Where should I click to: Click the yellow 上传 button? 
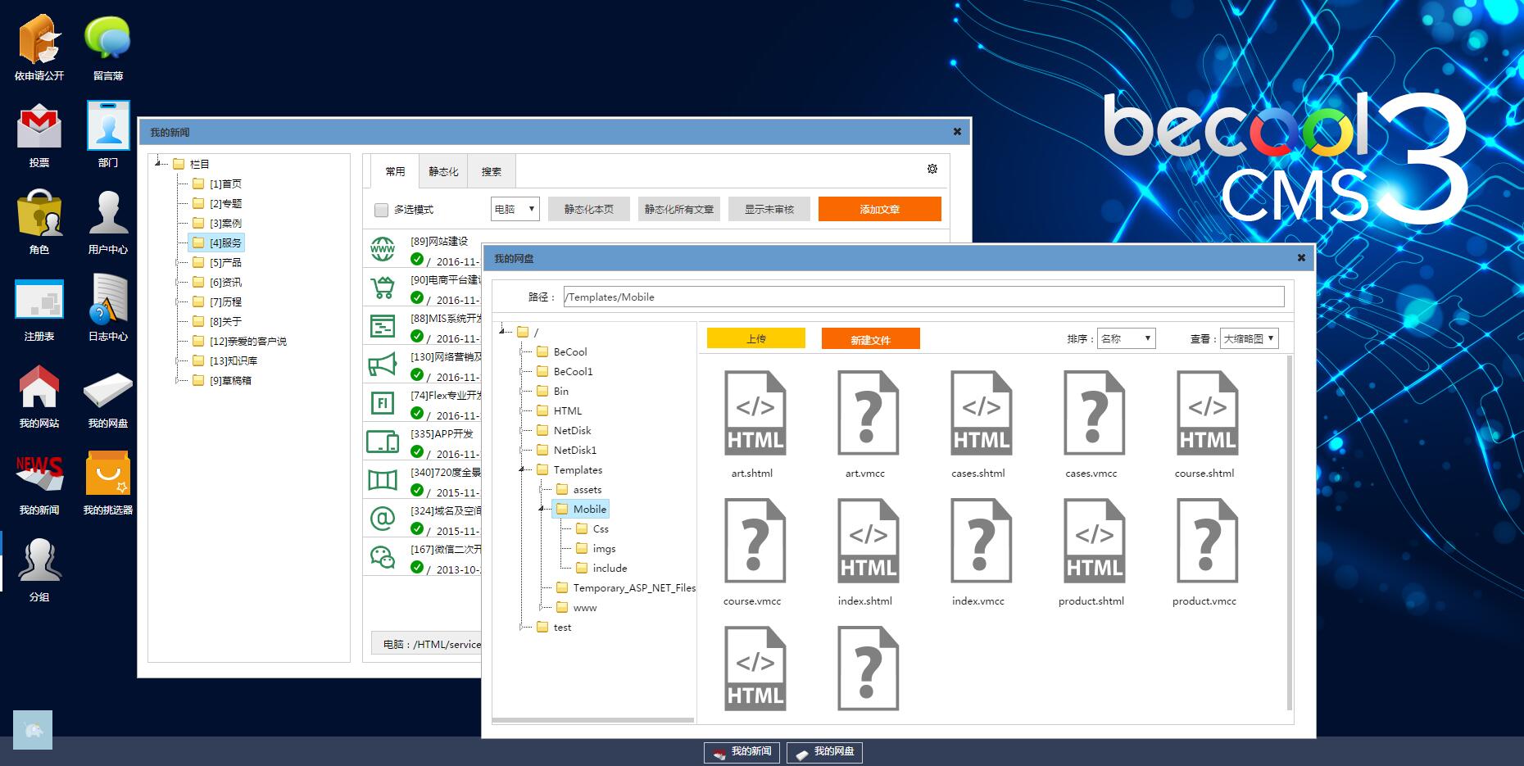tap(755, 338)
